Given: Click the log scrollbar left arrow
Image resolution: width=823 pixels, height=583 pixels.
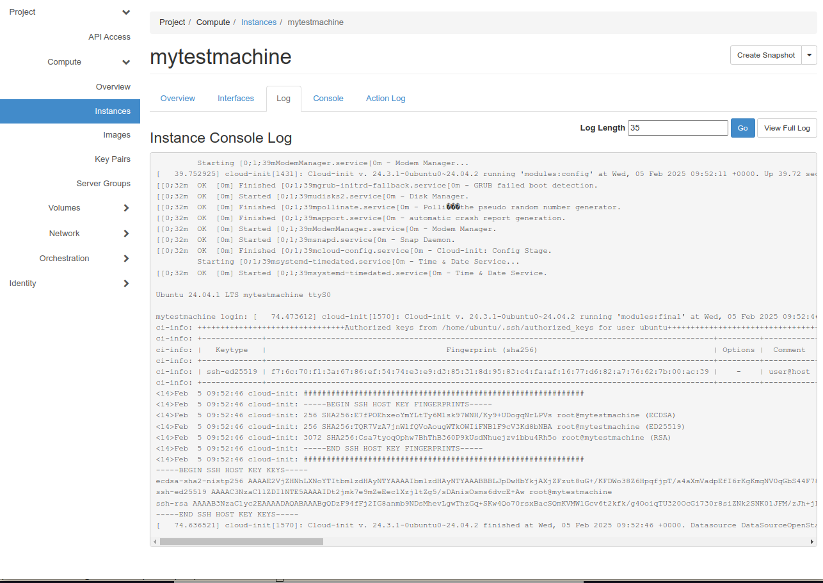Looking at the screenshot, I should point(155,542).
